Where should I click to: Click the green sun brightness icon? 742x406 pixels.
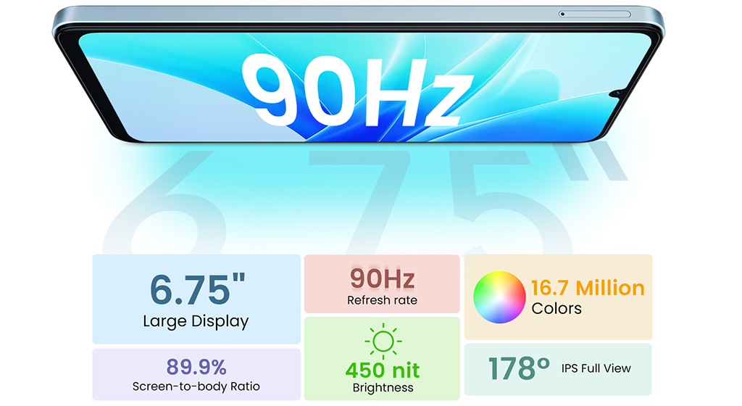pos(382,340)
